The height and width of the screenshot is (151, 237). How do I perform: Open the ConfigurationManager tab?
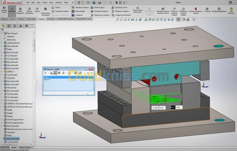point(15,26)
